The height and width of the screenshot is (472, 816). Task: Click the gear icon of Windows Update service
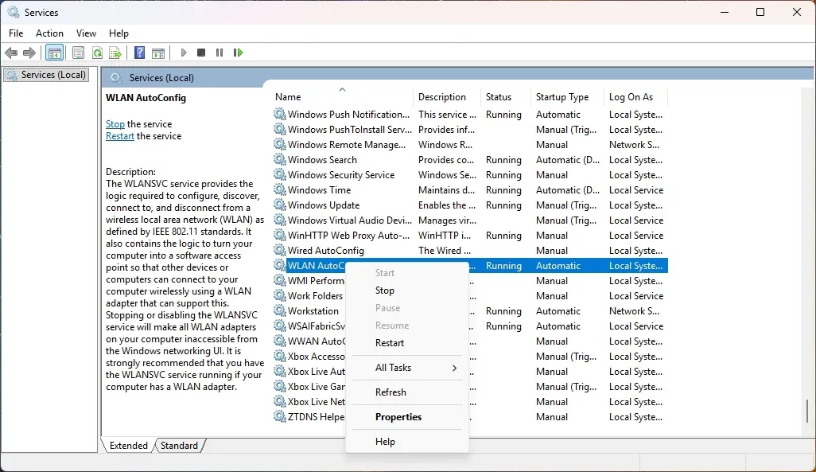[x=280, y=205]
